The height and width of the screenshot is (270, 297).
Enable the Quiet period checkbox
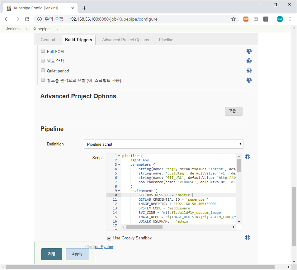(x=43, y=70)
